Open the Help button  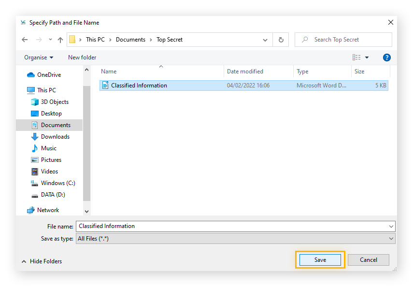386,57
